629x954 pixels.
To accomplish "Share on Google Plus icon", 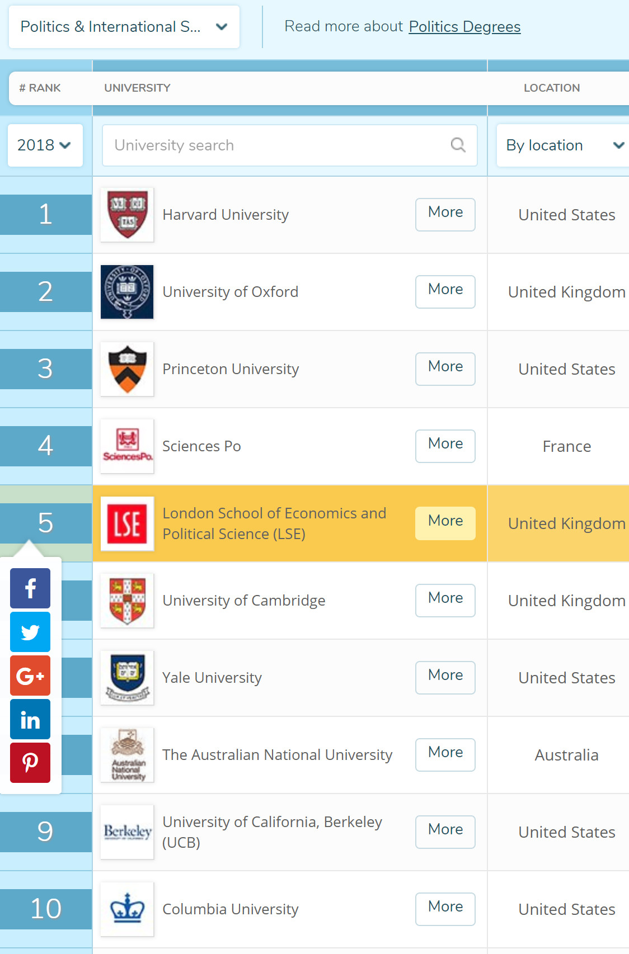I will coord(30,676).
